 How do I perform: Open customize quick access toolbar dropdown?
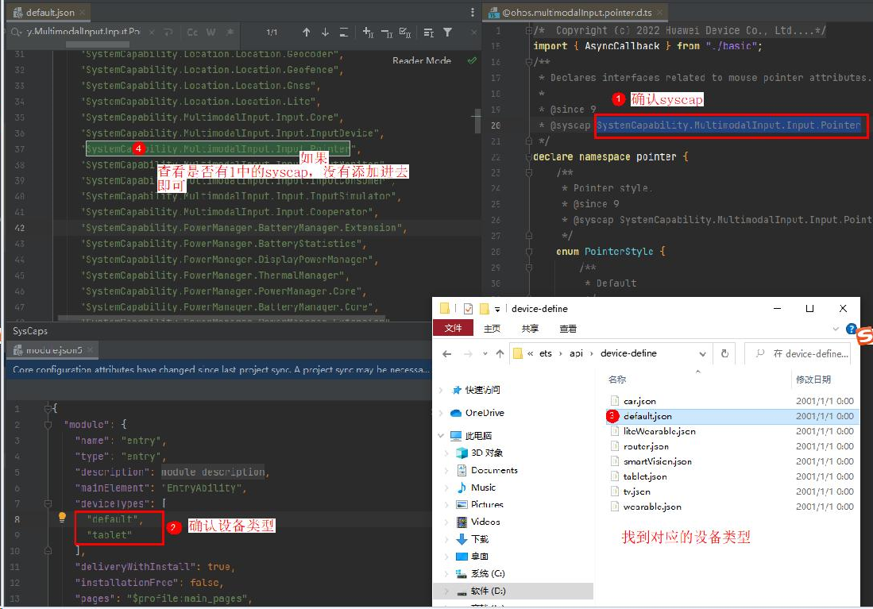point(497,309)
